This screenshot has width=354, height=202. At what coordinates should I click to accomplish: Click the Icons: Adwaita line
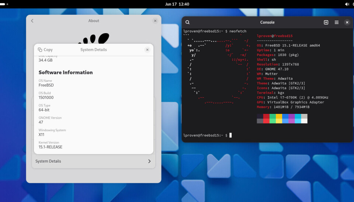[281, 88]
